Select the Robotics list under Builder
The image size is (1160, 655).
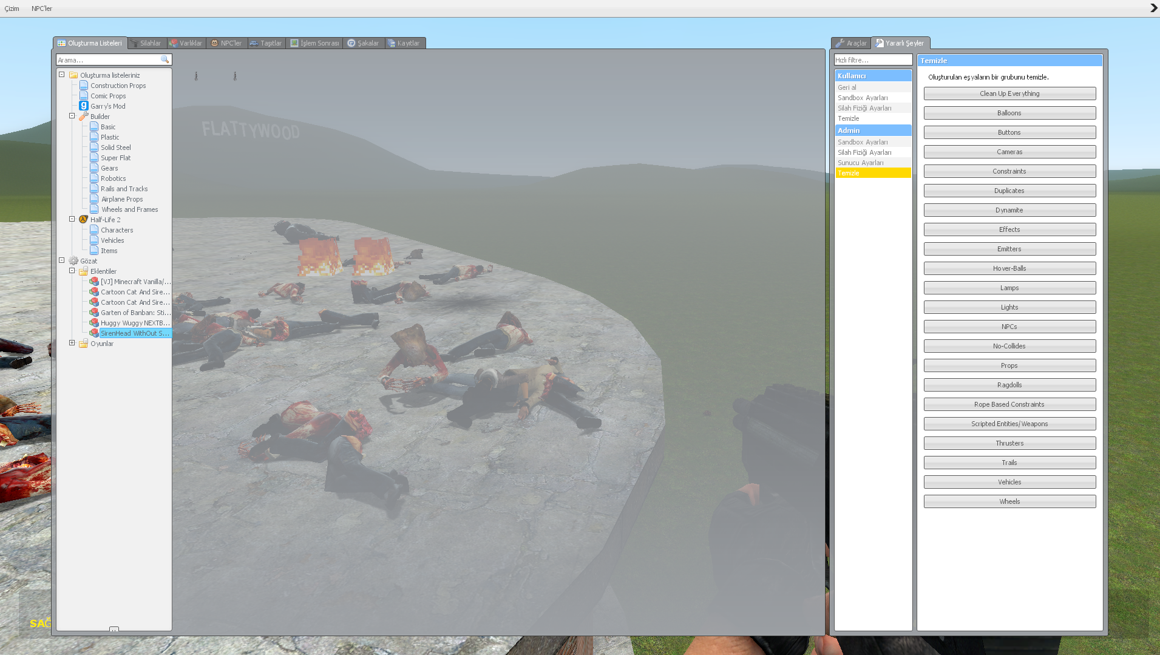tap(113, 178)
